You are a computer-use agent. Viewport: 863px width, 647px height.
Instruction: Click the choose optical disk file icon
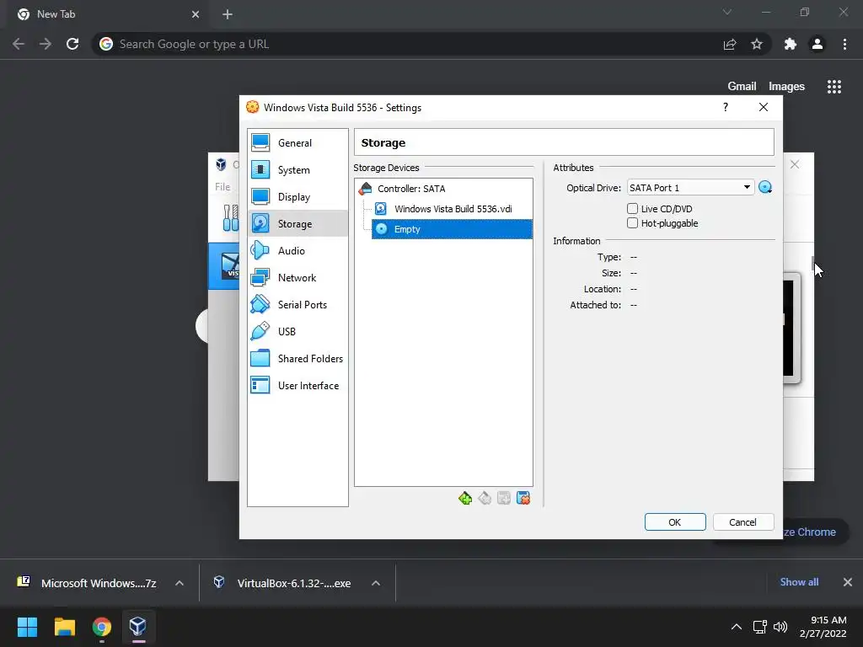765,188
